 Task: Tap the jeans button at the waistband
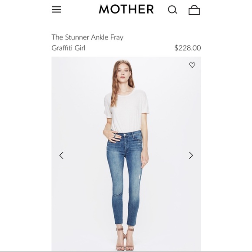click(125, 135)
